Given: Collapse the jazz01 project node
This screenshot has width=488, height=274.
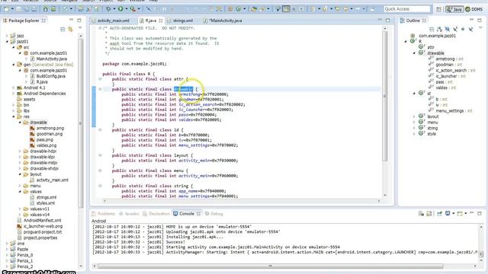Looking at the screenshot, I should pos(7,41).
